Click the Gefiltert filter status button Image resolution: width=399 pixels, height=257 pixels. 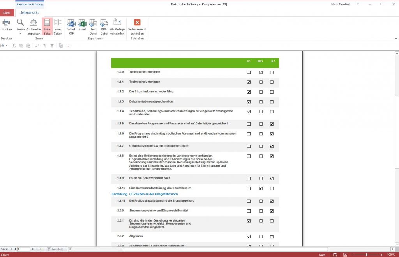[55, 249]
